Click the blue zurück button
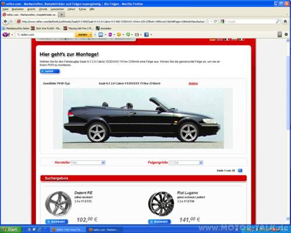The width and height of the screenshot is (291, 233). tap(50, 71)
